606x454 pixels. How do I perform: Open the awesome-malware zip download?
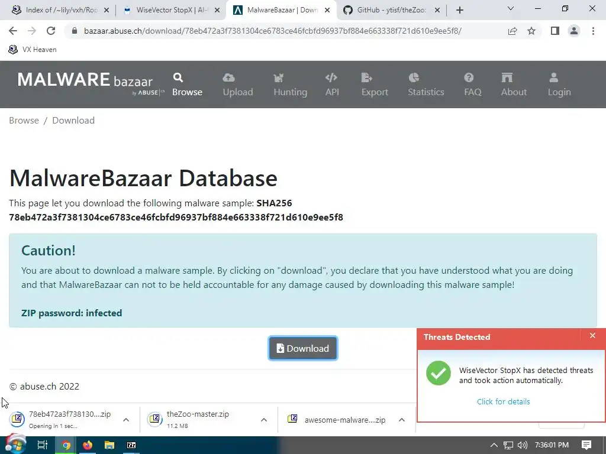coord(337,420)
